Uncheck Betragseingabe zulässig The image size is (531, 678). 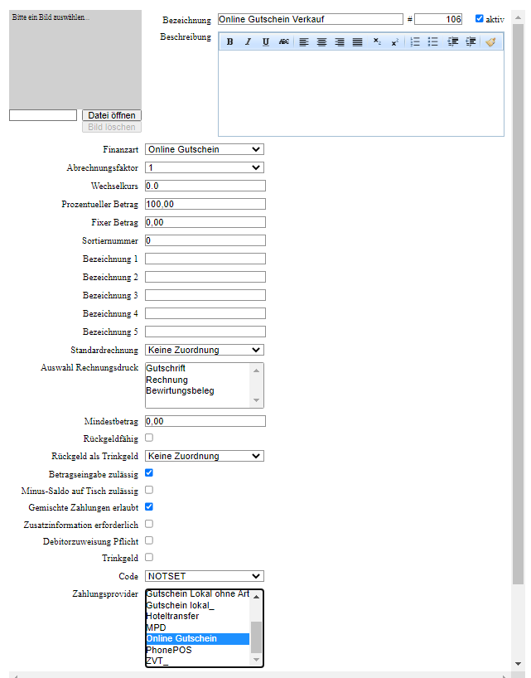pyautogui.click(x=149, y=472)
